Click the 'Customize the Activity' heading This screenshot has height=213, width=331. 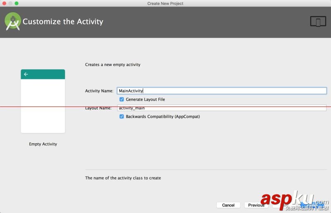pos(63,21)
